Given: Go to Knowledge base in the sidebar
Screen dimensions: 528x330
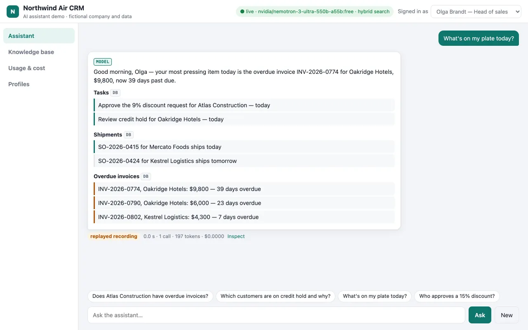Looking at the screenshot, I should [39, 52].
